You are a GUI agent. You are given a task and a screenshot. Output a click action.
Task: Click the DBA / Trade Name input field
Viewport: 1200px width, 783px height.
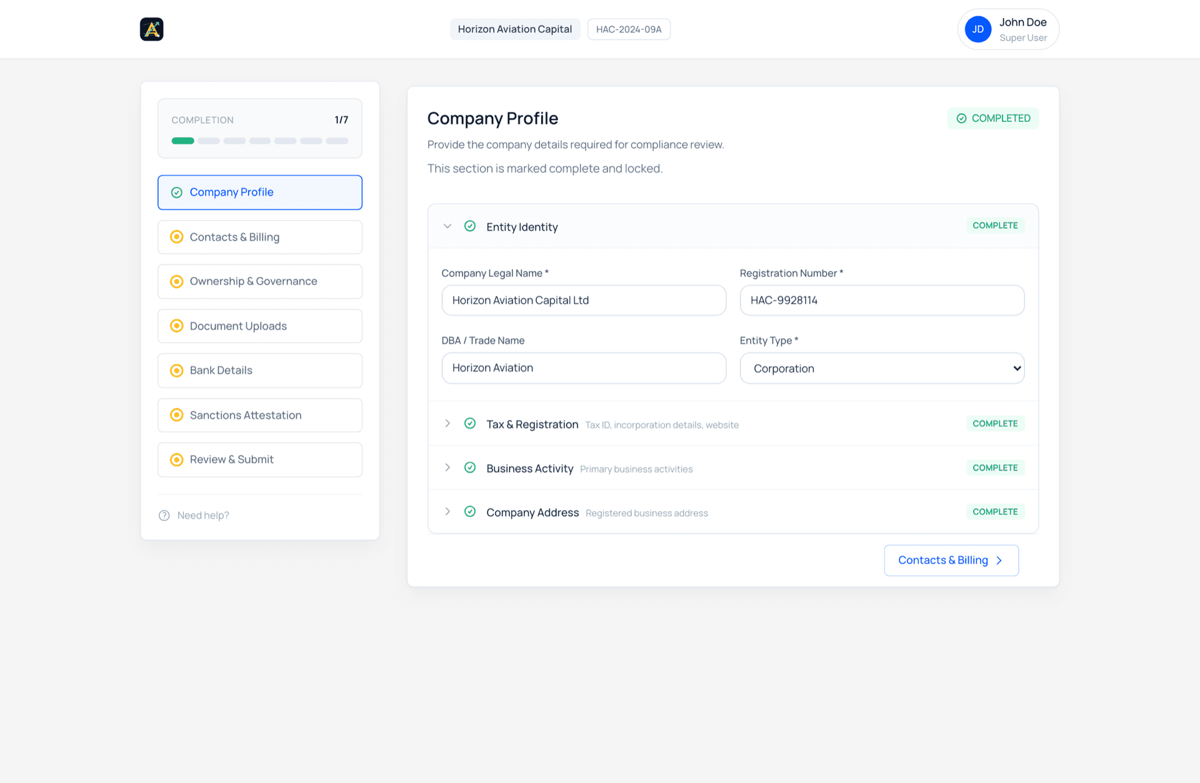(584, 368)
